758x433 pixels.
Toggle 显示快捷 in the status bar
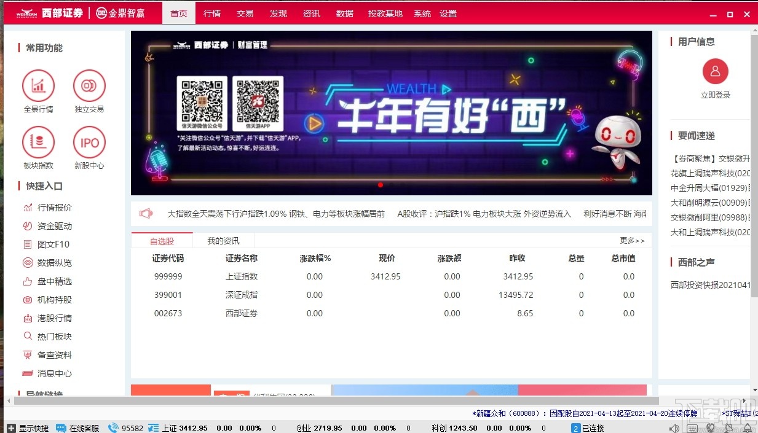tap(28, 427)
